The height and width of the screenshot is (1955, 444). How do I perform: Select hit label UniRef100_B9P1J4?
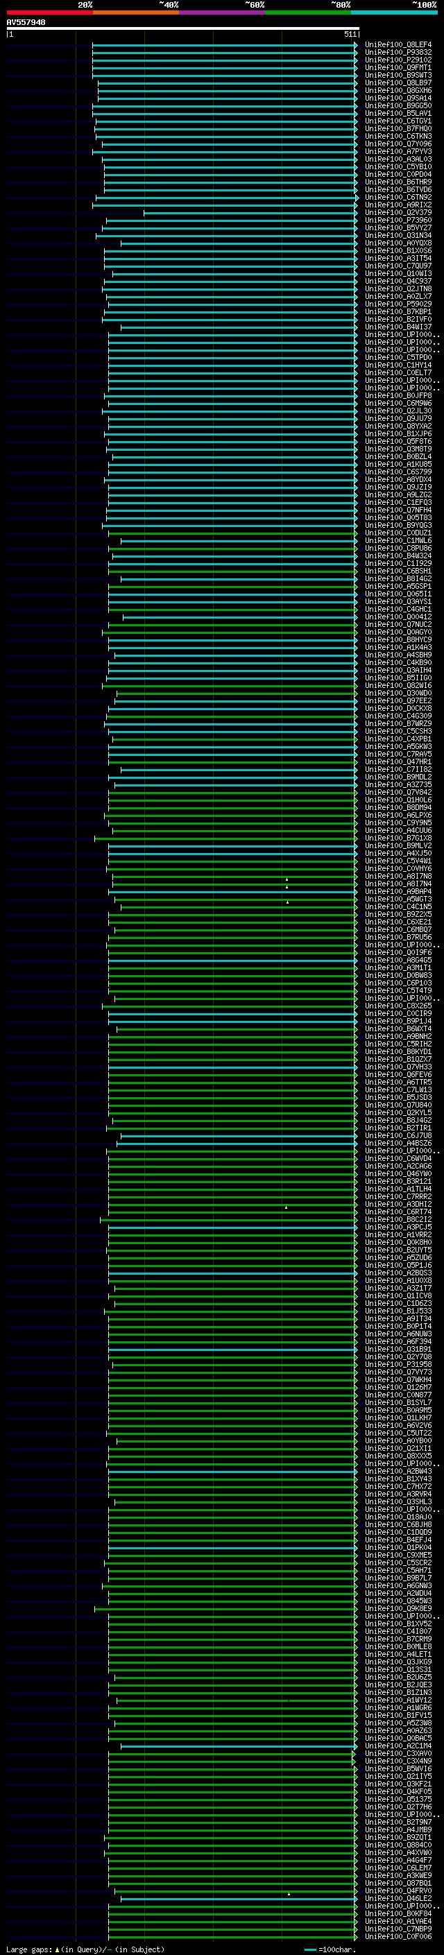pyautogui.click(x=398, y=1021)
